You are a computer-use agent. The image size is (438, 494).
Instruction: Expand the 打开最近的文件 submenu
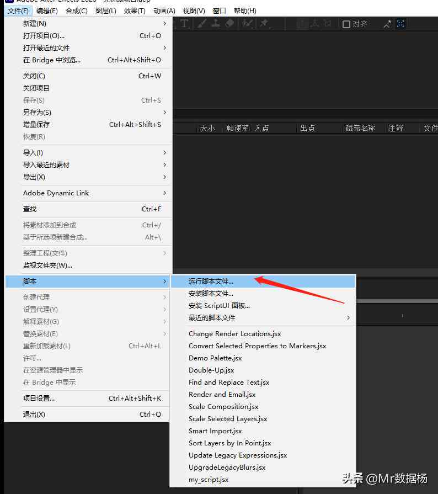pyautogui.click(x=88, y=48)
